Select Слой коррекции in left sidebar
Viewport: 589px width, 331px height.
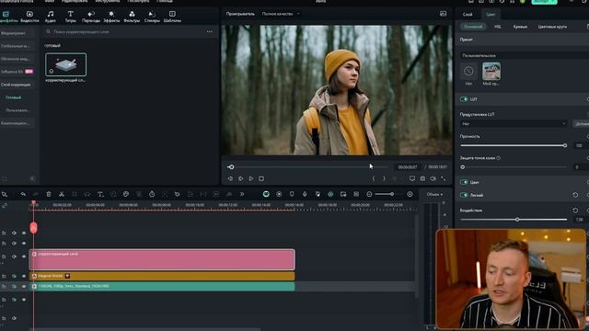(x=16, y=85)
